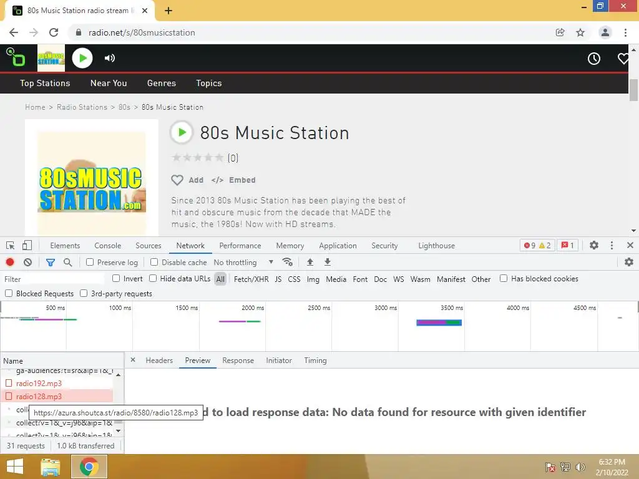Image resolution: width=639 pixels, height=479 pixels.
Task: Toggle the network filter funnel icon
Action: coord(51,263)
